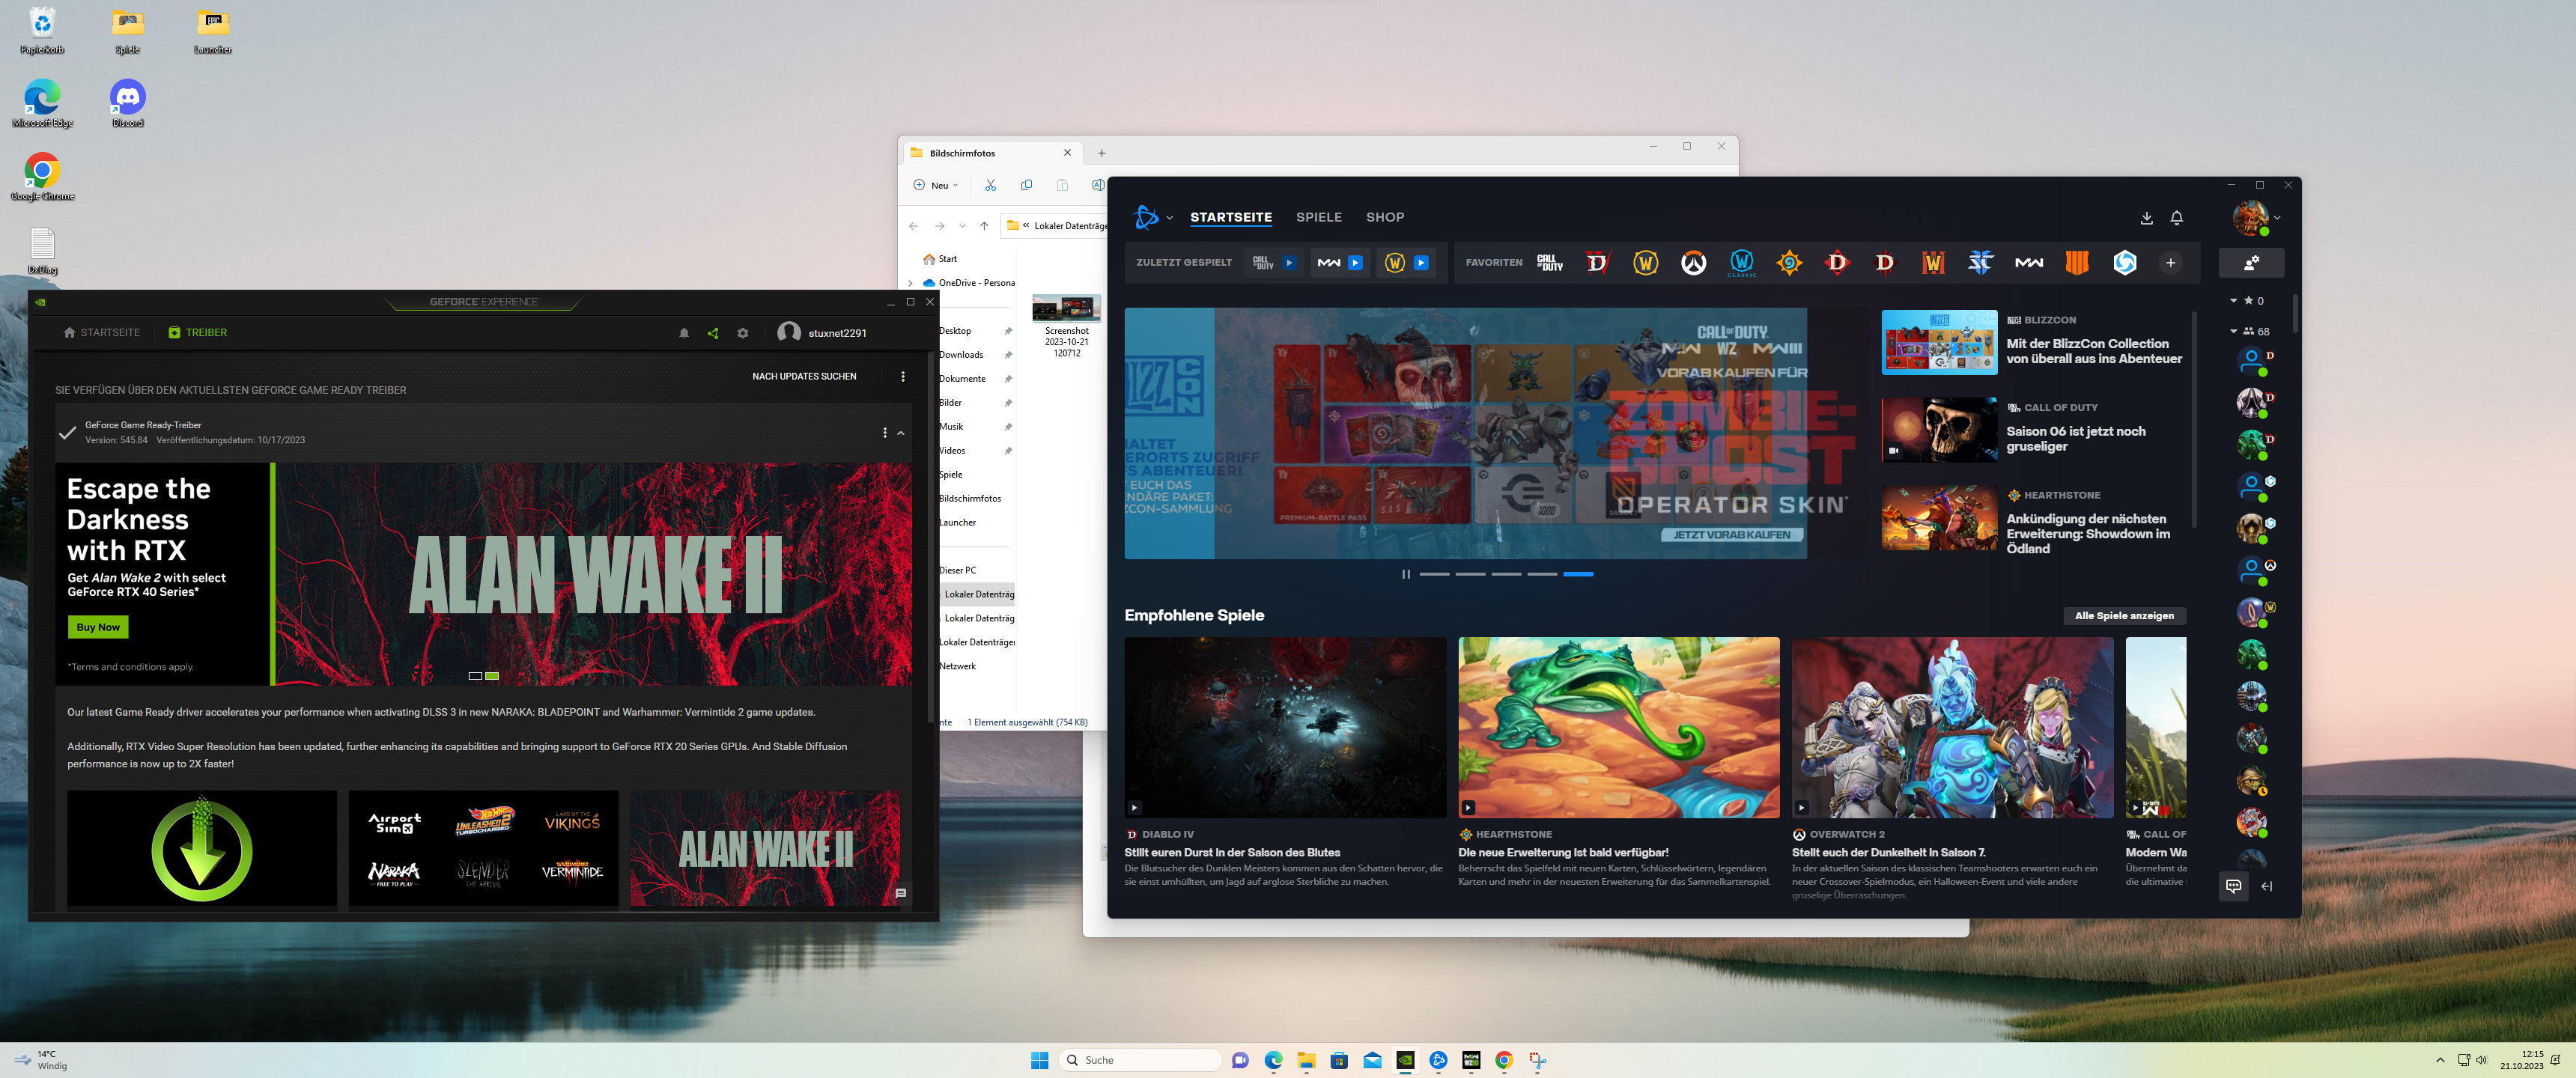Collapse the Game Ready driver details

pyautogui.click(x=901, y=433)
